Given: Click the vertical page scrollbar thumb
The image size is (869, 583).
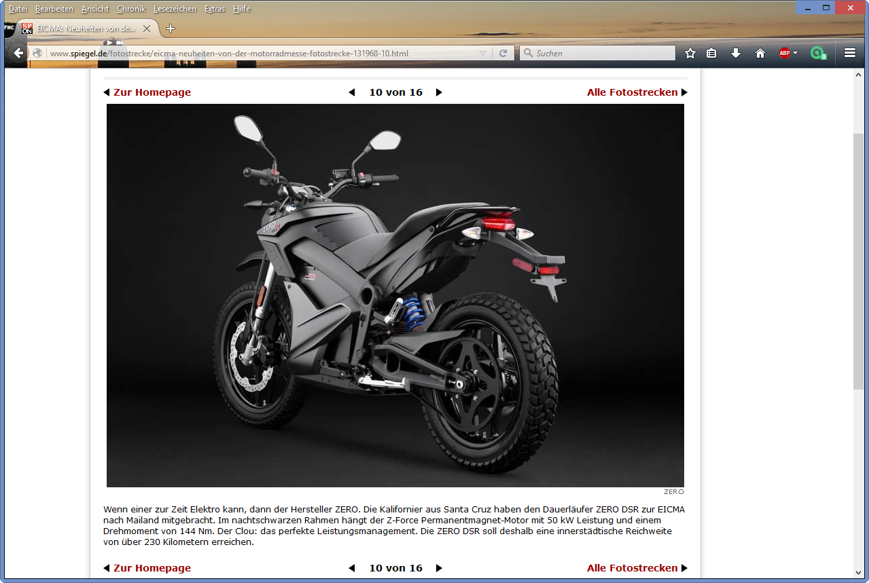Looking at the screenshot, I should [859, 261].
